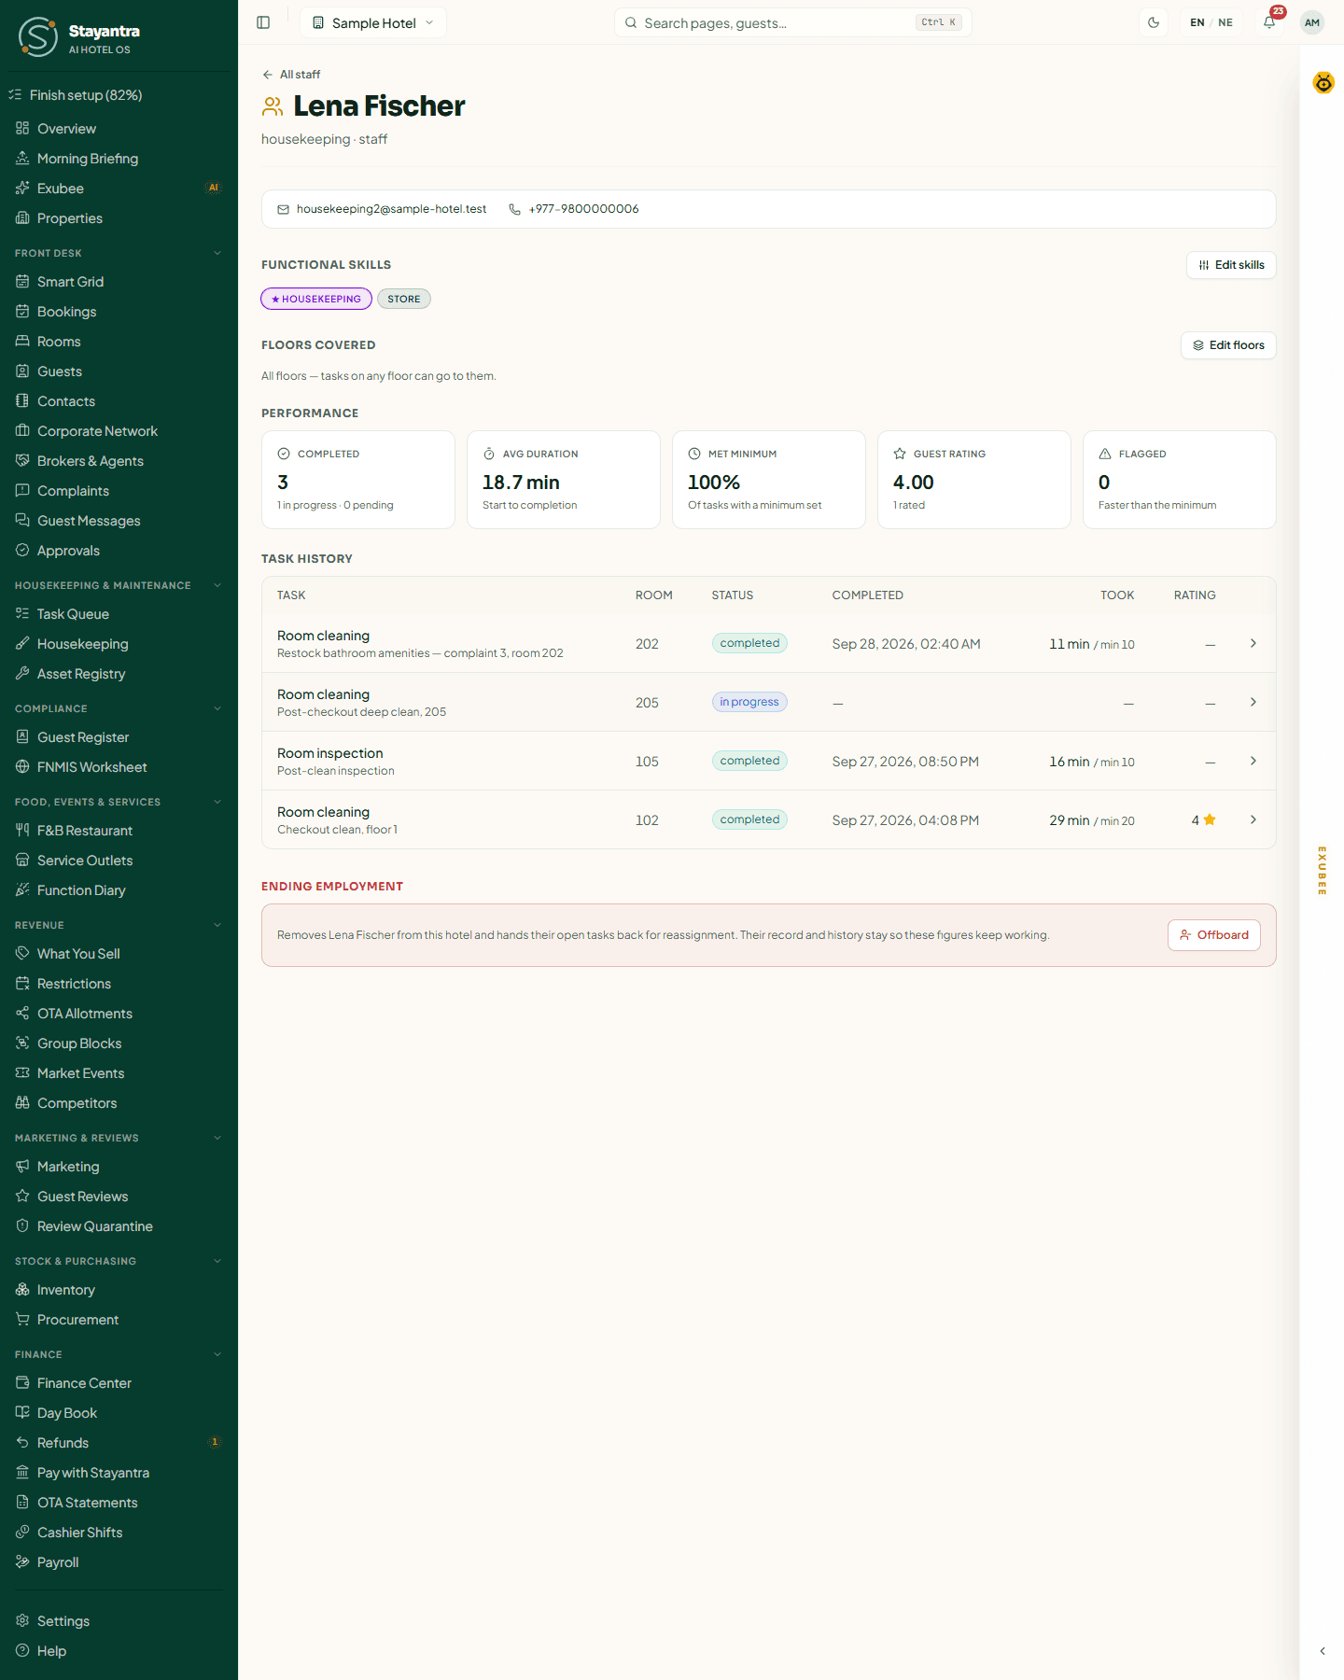Viewport: 1344px width, 1680px height.
Task: Toggle the sidebar collapse icon
Action: point(263,22)
